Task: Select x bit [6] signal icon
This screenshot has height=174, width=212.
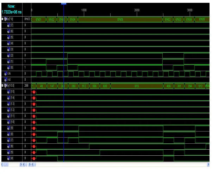Action: pos(9,31)
